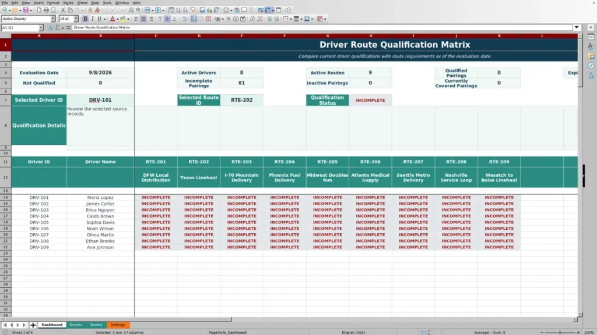
Task: Click the Format as Percent icon
Action: coord(229,19)
